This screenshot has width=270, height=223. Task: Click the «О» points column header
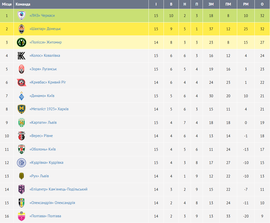[262, 4]
